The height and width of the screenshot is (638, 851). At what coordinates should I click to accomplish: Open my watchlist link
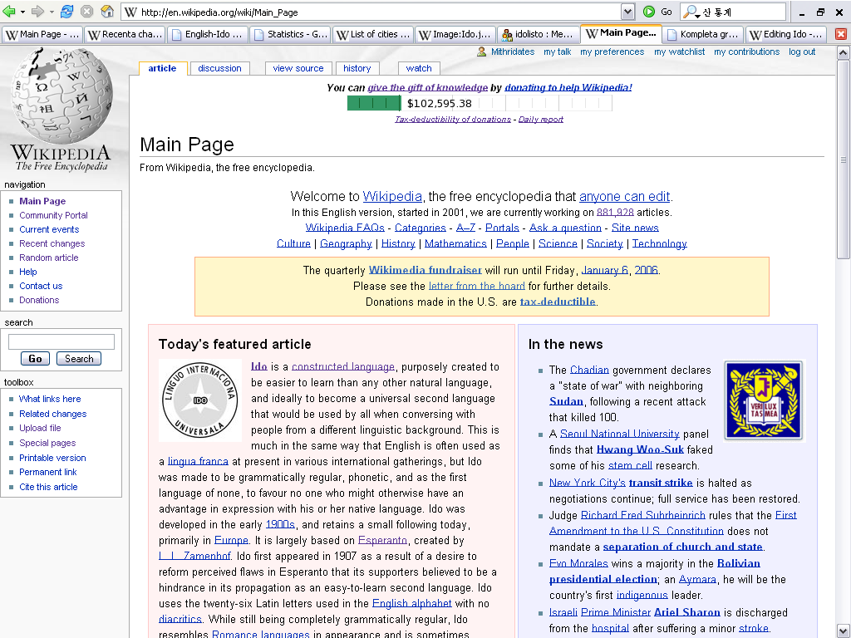click(680, 52)
